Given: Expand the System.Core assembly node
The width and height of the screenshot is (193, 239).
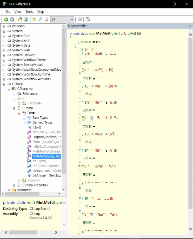Looking at the screenshot, I should [4, 36].
